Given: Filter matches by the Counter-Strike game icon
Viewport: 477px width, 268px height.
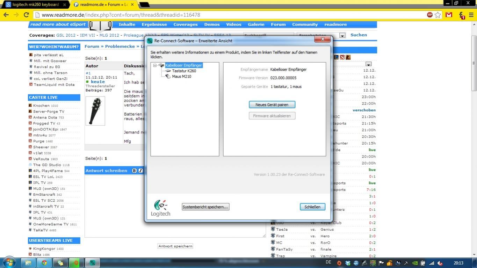Looking at the screenshot, I should (x=348, y=57).
